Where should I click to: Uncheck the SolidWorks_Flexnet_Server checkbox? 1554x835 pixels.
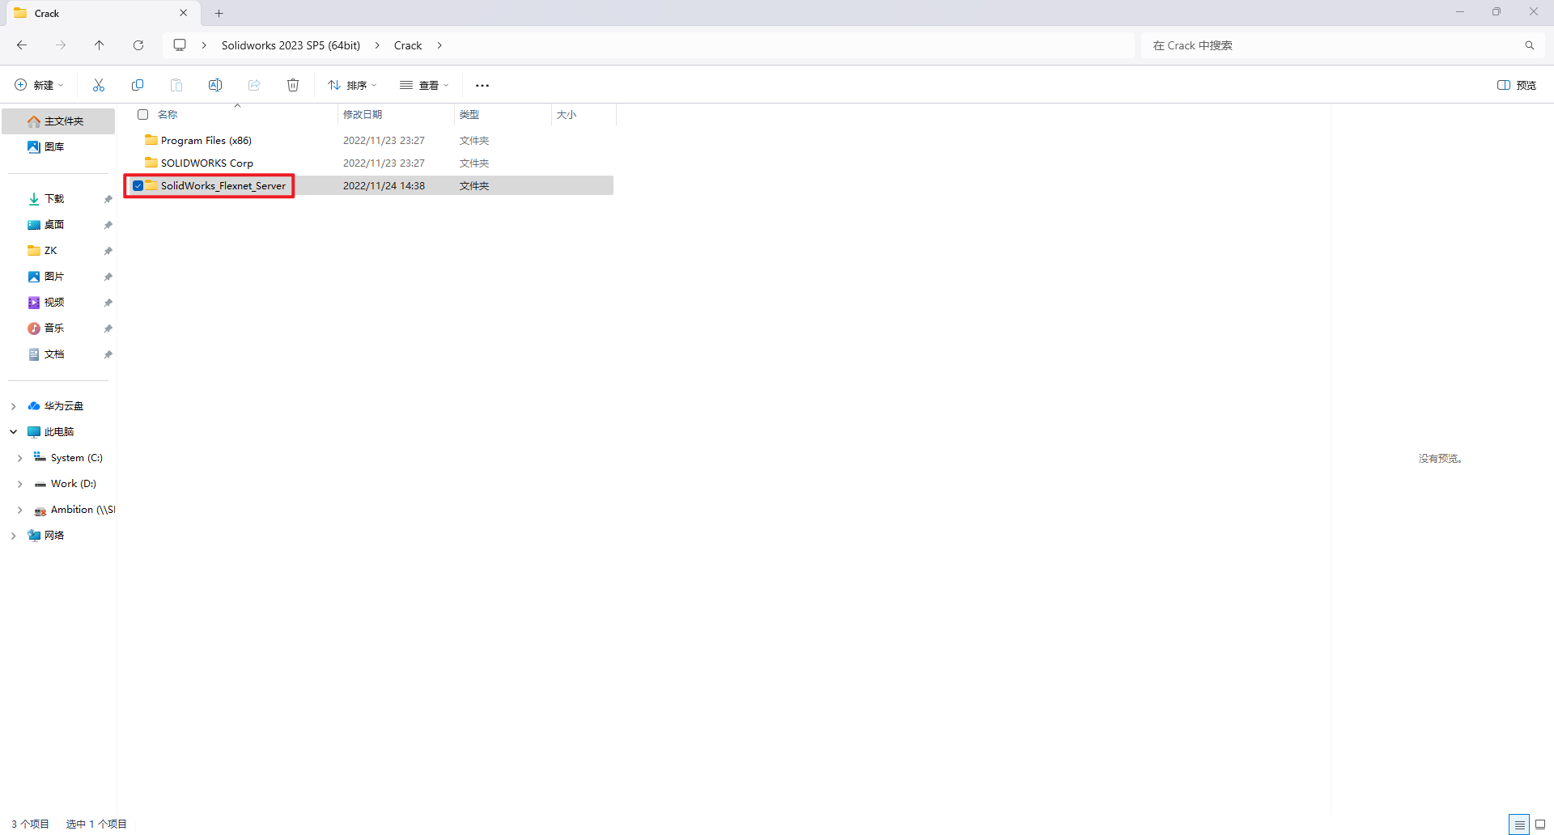coord(138,186)
